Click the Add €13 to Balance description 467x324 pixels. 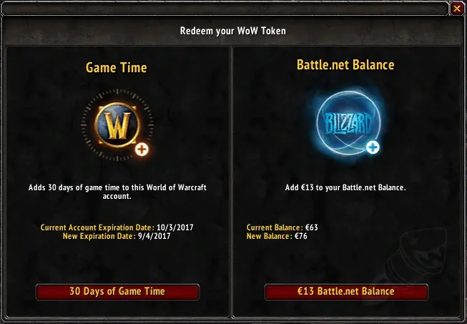[x=345, y=187]
